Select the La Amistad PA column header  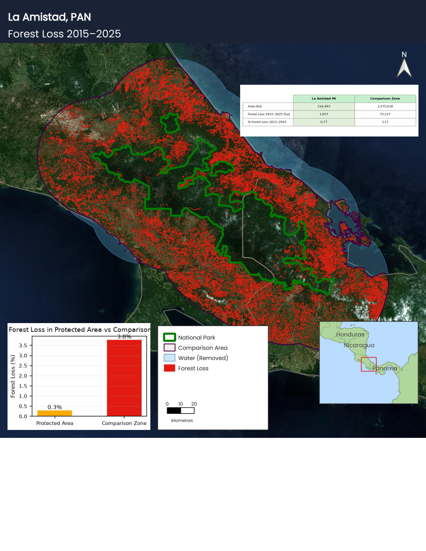click(324, 99)
